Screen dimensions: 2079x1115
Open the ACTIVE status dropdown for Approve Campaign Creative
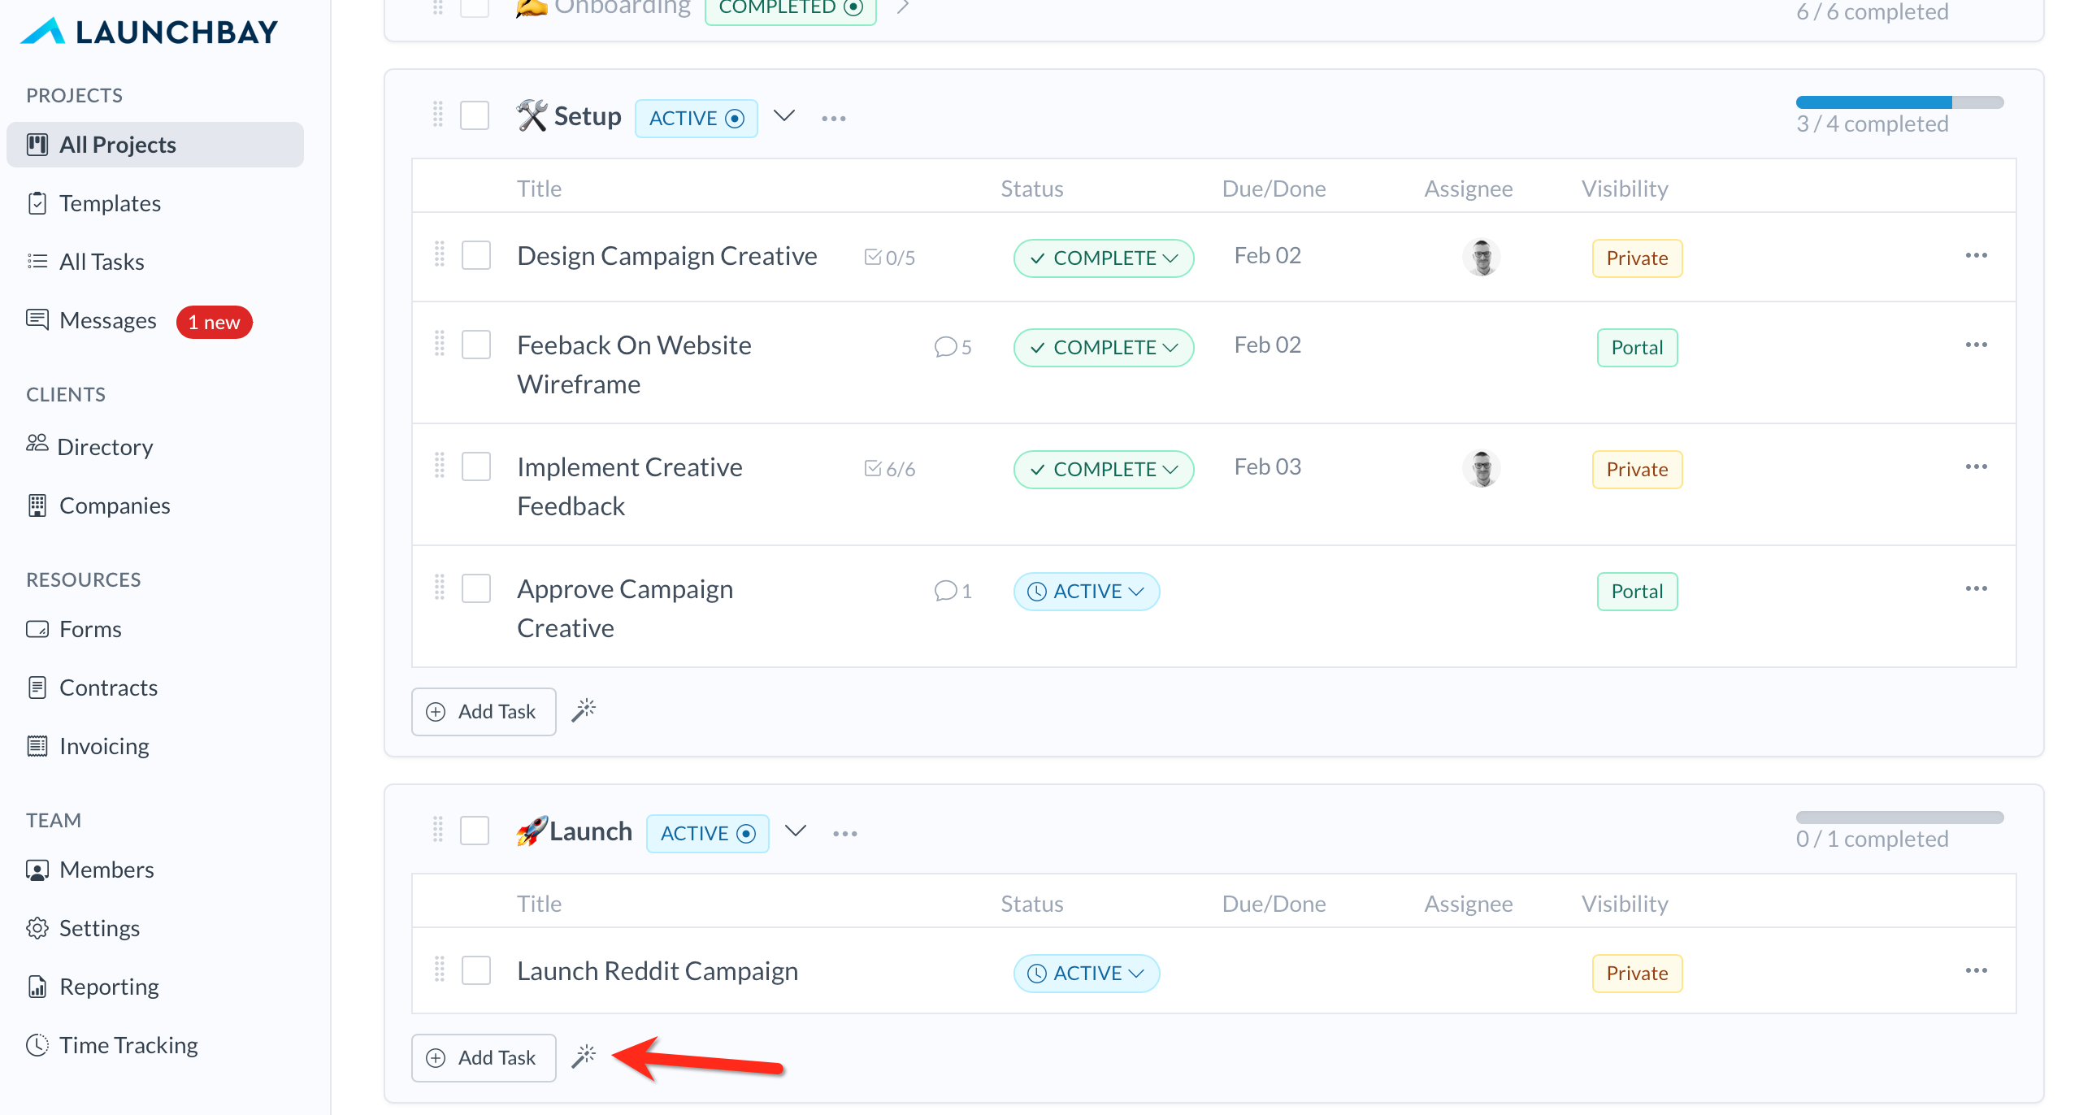click(1086, 591)
